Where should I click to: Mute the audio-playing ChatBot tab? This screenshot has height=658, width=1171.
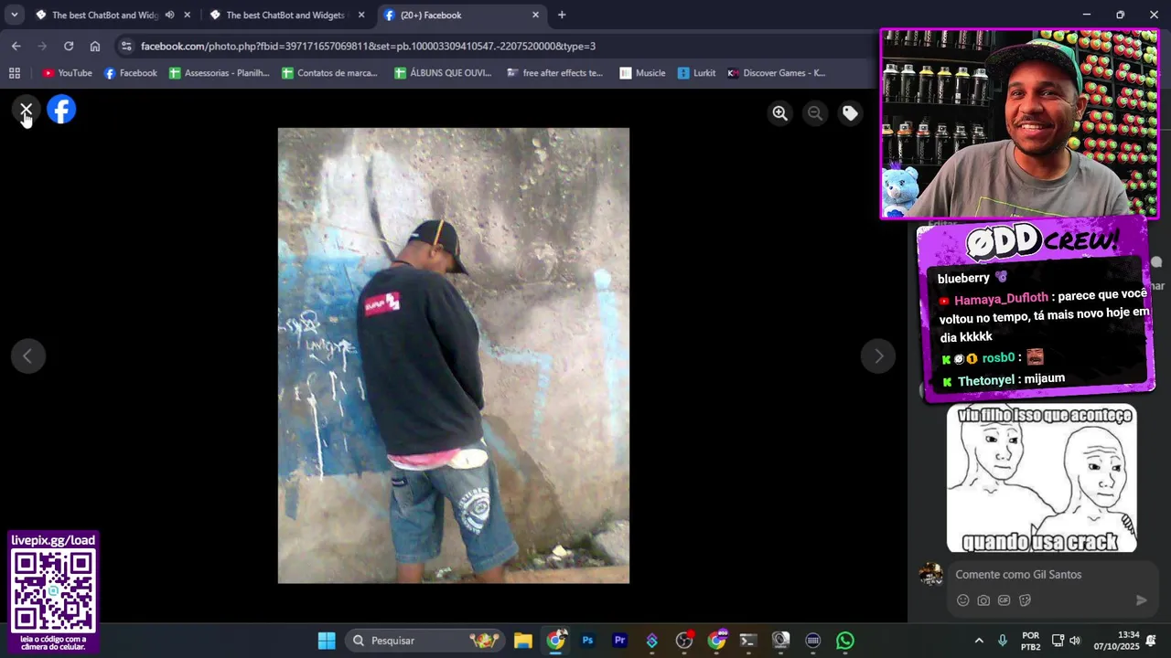pos(169,15)
